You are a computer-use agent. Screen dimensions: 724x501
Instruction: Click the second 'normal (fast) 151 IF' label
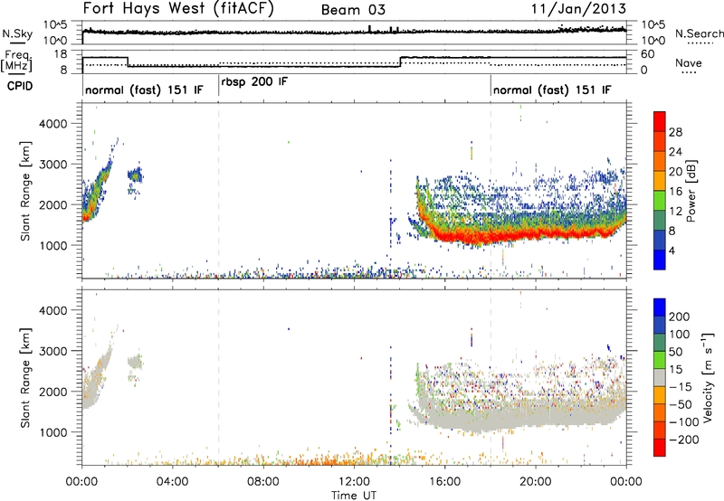pos(552,90)
